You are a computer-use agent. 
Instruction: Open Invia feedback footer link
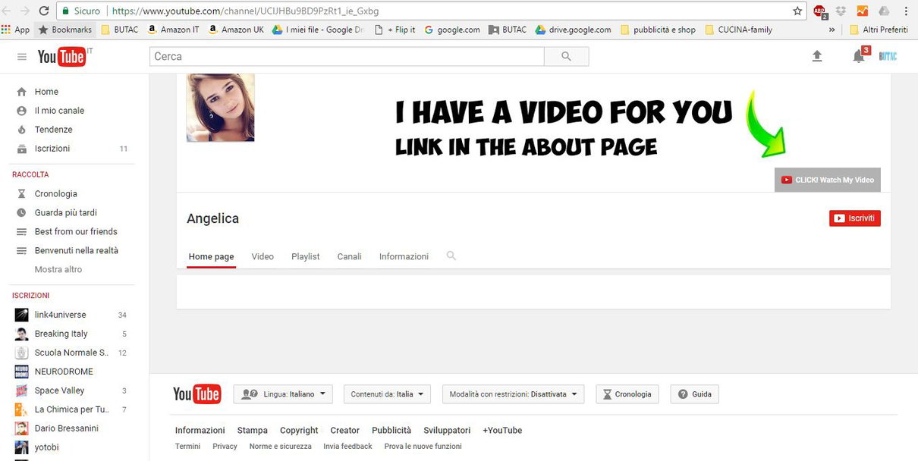pyautogui.click(x=347, y=447)
